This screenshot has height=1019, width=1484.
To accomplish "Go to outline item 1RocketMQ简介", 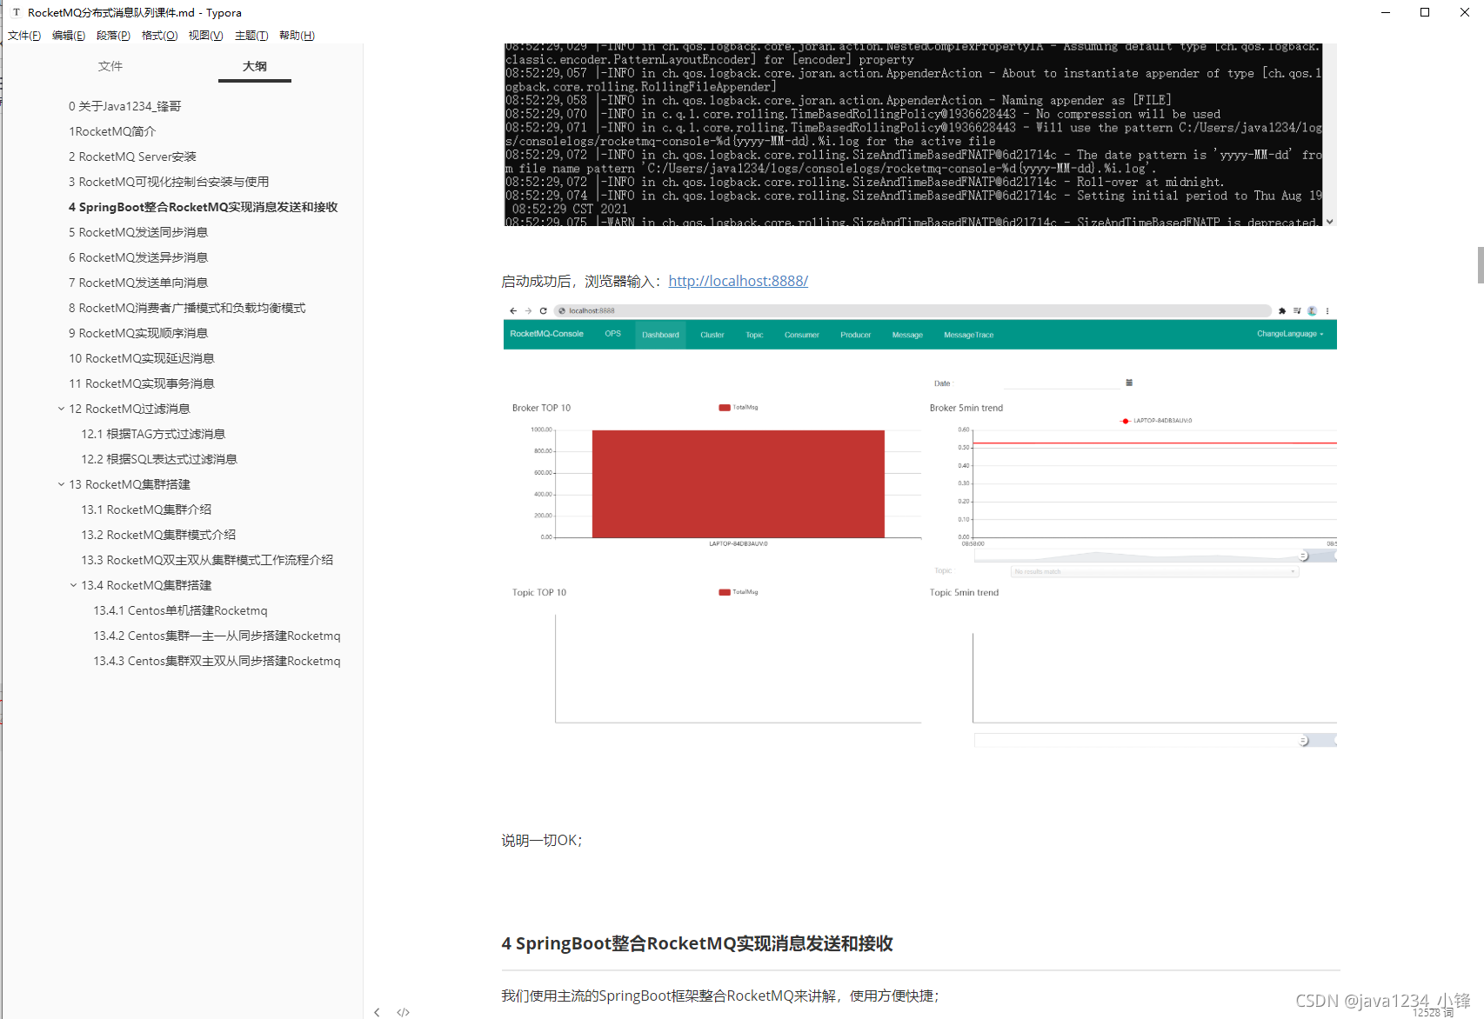I will [112, 131].
